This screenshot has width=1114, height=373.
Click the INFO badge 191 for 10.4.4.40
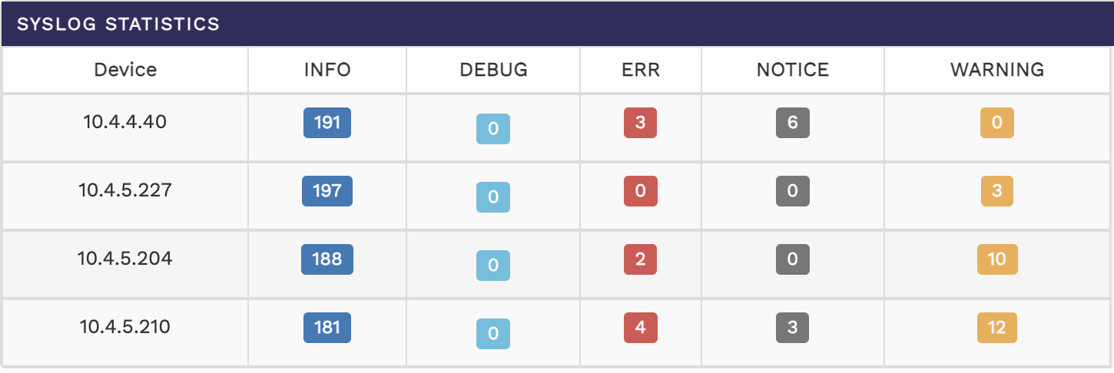(x=327, y=123)
